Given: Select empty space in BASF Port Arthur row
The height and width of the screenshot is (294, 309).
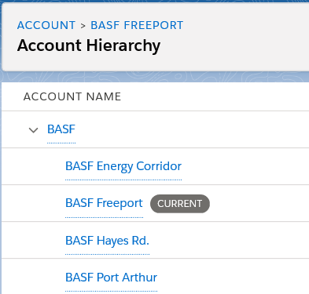Looking at the screenshot, I should (x=234, y=277).
